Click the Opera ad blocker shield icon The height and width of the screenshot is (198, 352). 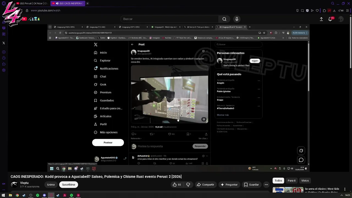coord(307,10)
